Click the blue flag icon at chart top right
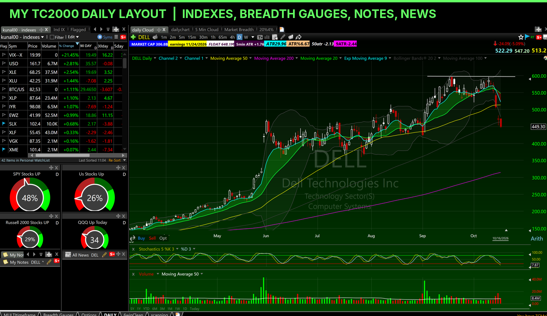The width and height of the screenshot is (547, 316). pos(527,37)
